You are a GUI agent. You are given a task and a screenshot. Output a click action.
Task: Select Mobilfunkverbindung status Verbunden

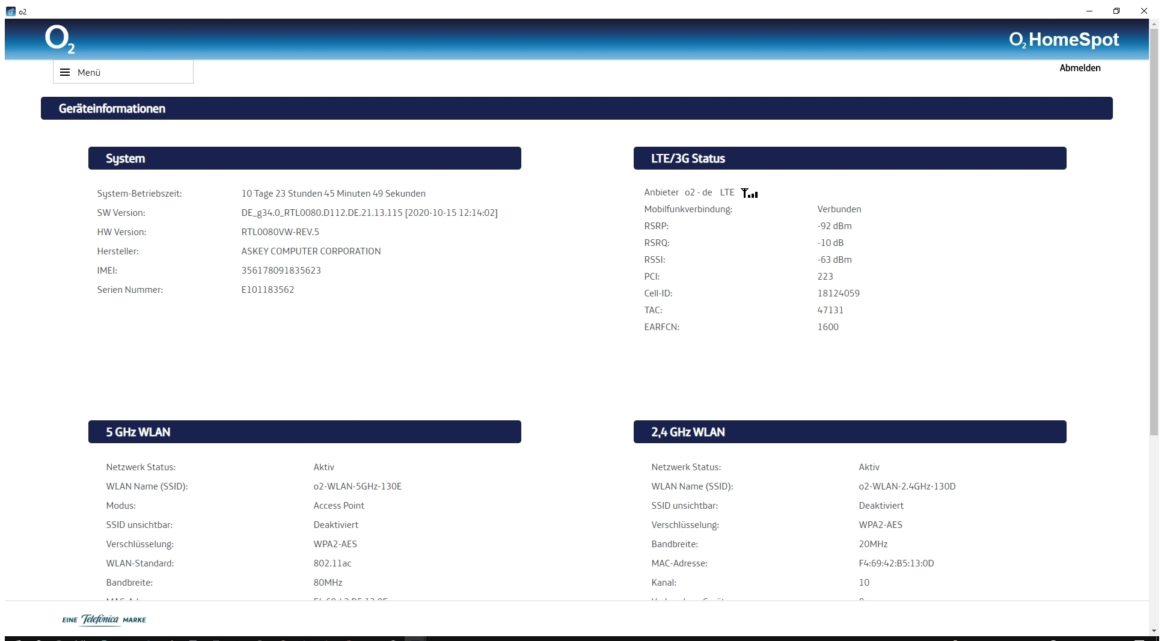click(839, 209)
